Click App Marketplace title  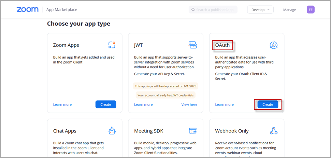62,10
